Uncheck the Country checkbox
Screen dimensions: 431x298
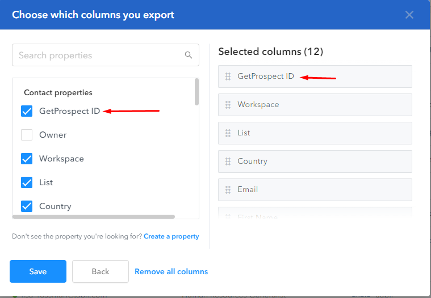[27, 206]
